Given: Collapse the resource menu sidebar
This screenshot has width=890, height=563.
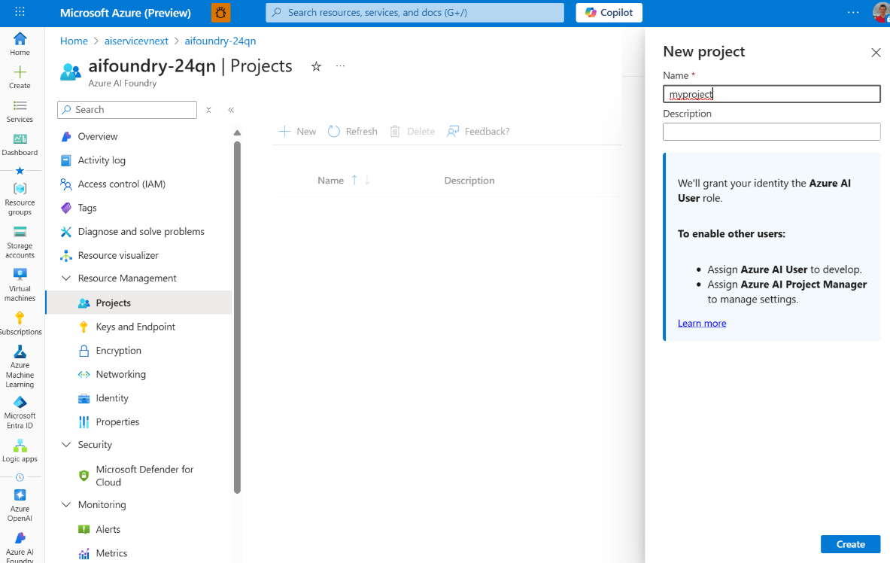Looking at the screenshot, I should pyautogui.click(x=231, y=110).
